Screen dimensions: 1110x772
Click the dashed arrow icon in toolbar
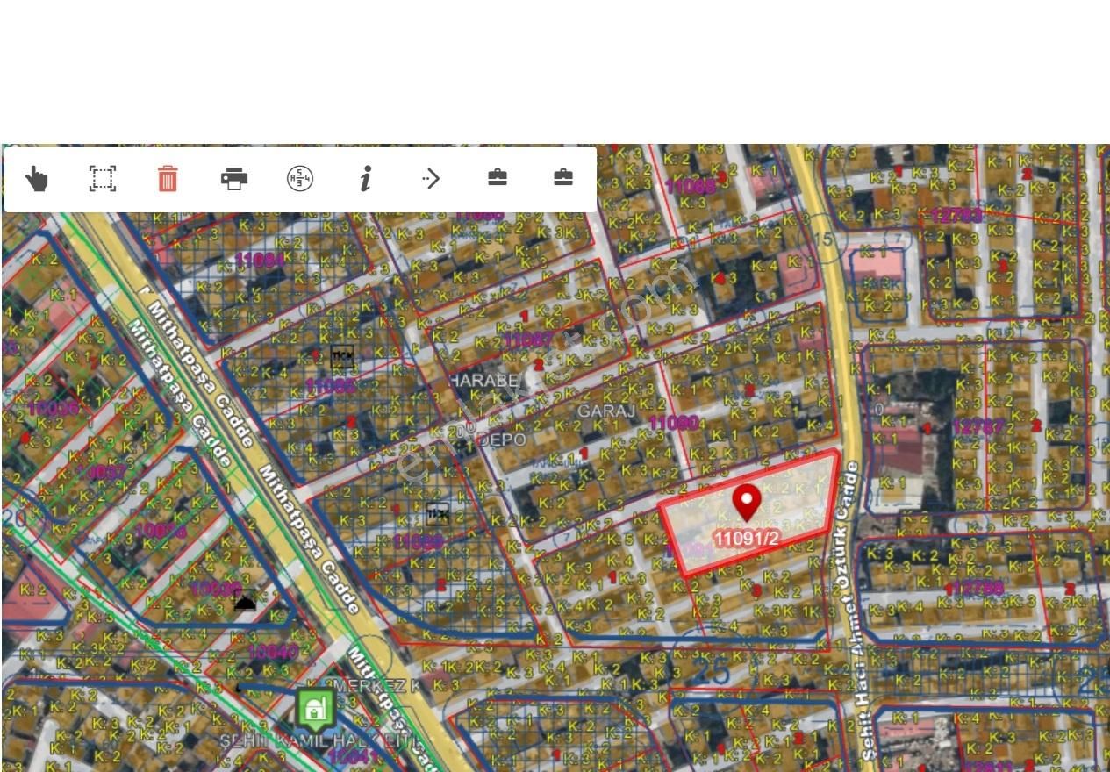431,179
